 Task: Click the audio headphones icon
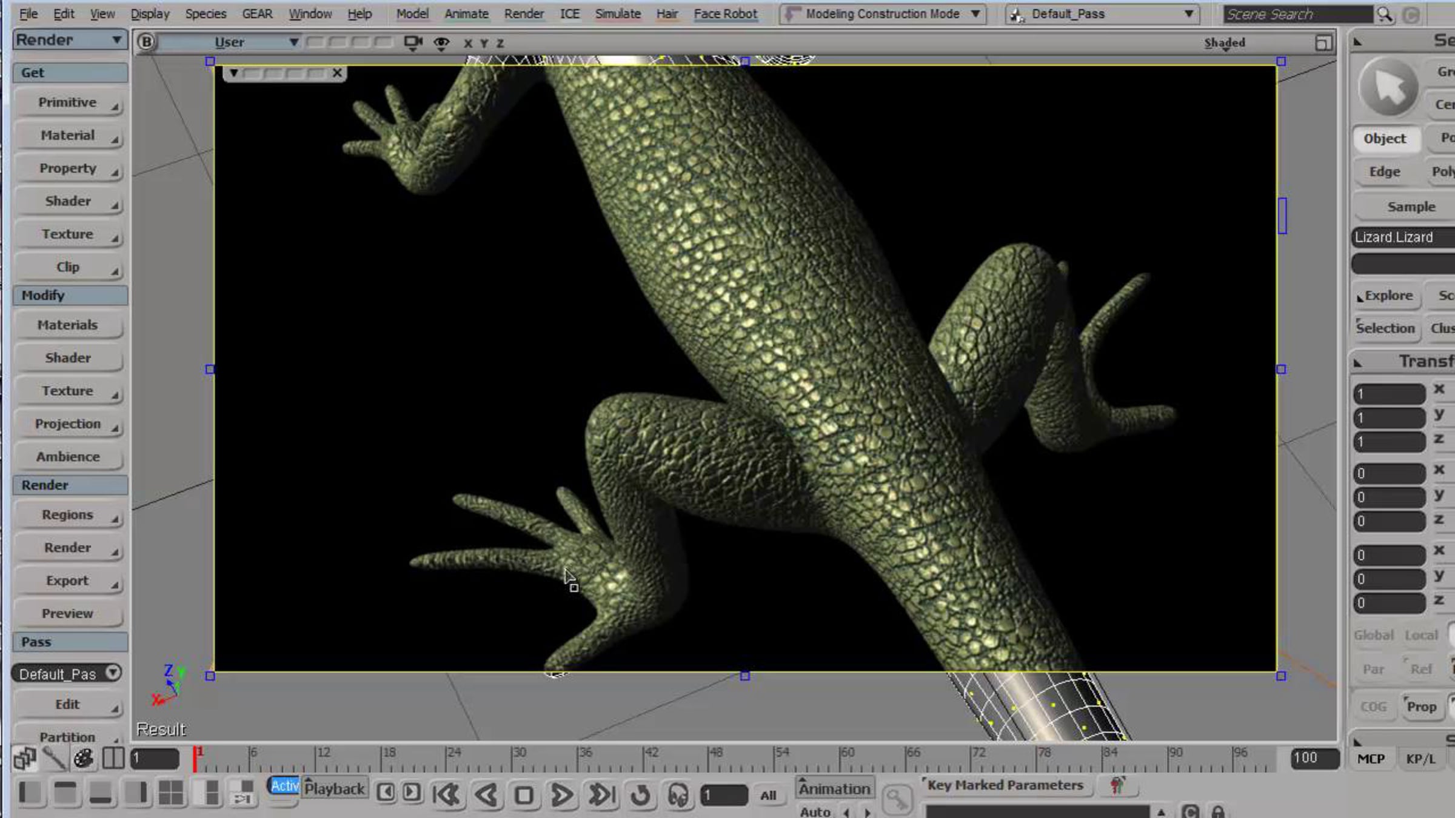[678, 794]
